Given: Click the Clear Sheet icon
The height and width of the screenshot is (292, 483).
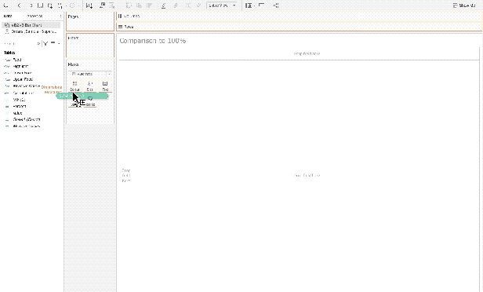Looking at the screenshot, I should coord(112,5).
